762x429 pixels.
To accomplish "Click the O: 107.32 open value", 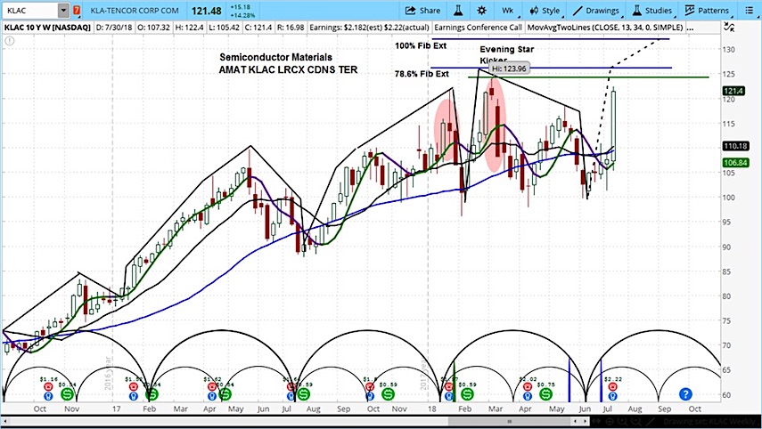I will (153, 28).
